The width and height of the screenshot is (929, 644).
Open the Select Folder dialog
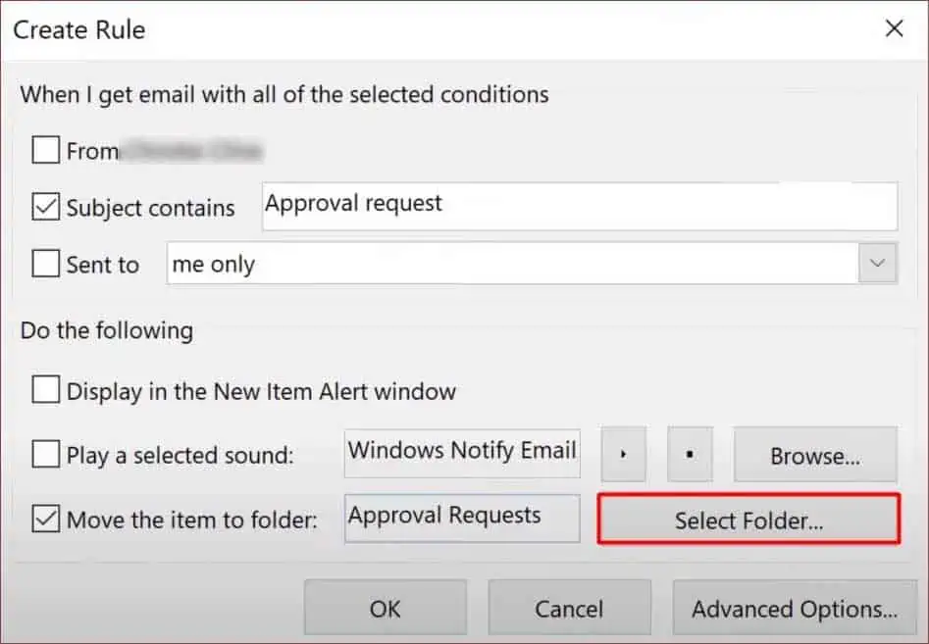tap(748, 520)
